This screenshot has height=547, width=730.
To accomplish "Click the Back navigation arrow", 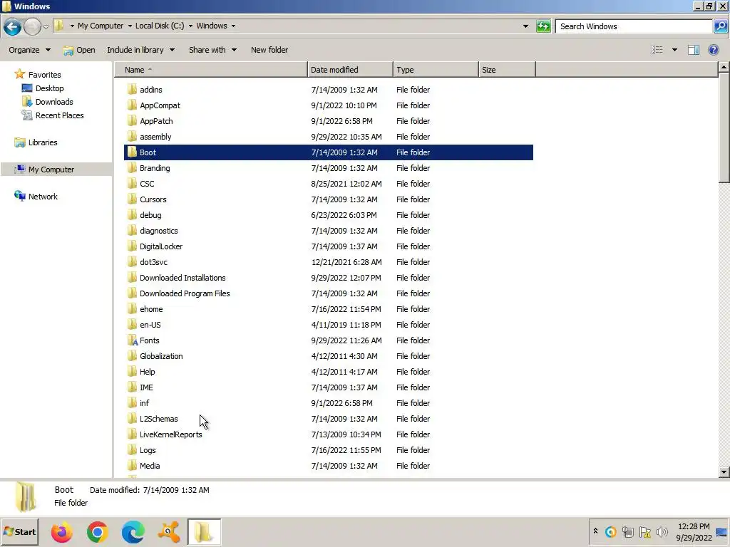I will coord(13,26).
